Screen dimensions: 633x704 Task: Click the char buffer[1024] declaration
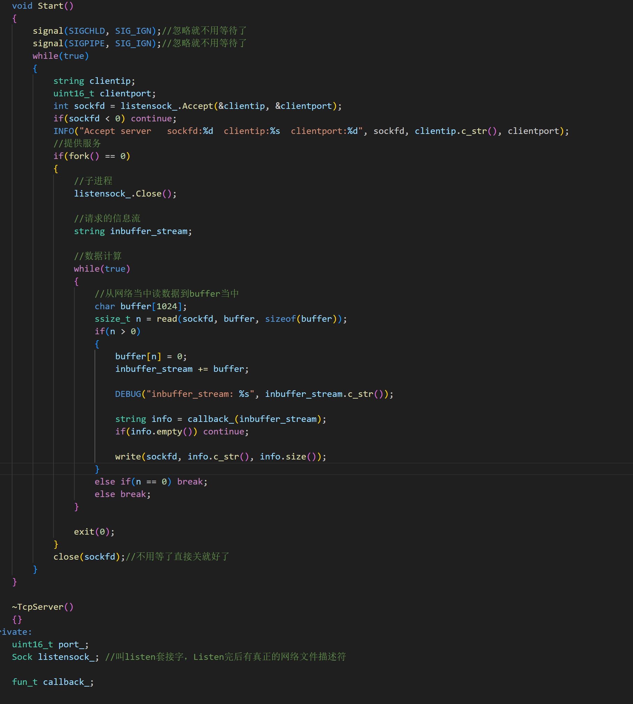(x=141, y=306)
